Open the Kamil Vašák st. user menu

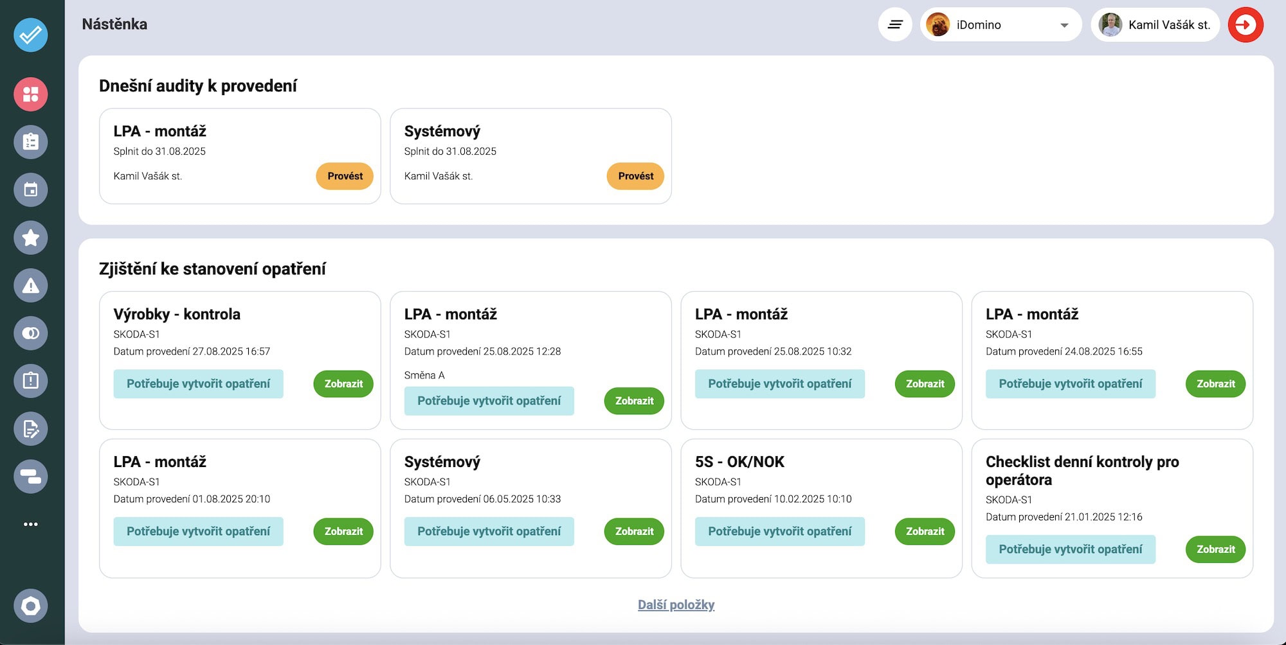click(x=1155, y=25)
